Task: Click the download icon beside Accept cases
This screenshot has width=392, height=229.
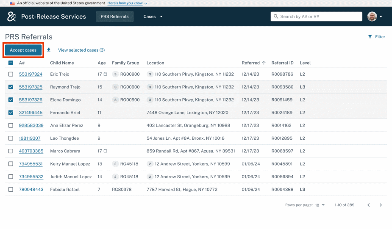Action: coord(49,50)
